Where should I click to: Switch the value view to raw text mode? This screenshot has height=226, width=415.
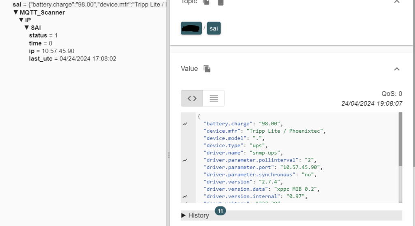click(x=214, y=98)
